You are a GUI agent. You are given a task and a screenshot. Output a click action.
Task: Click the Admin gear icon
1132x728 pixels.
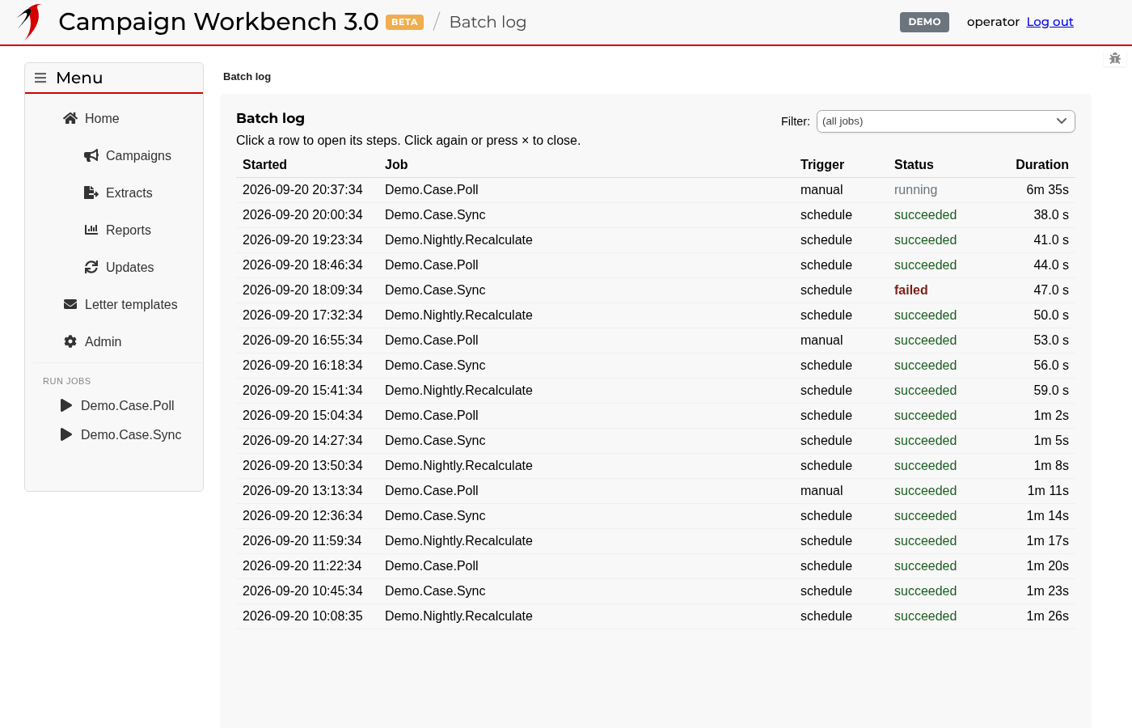70,341
